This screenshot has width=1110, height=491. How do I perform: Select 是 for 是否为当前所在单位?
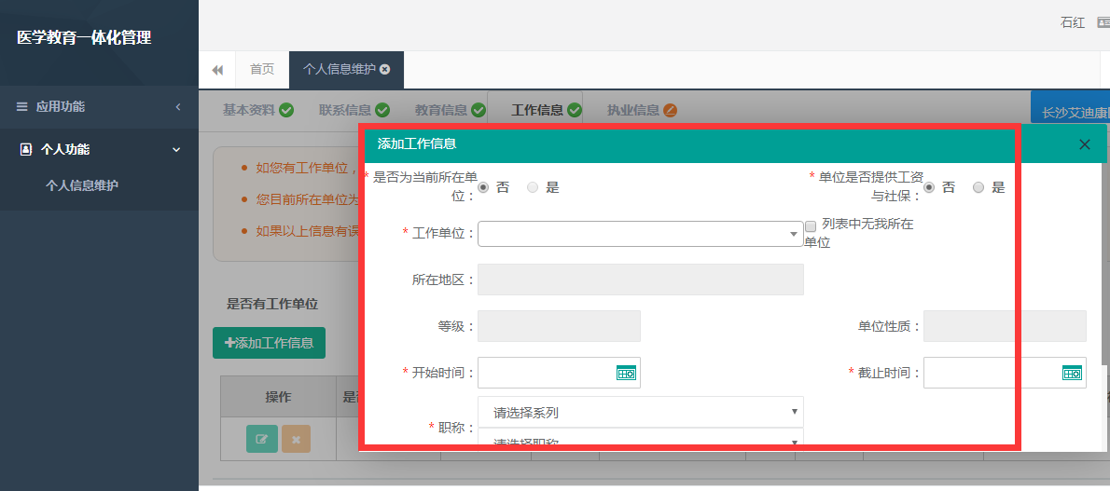click(x=533, y=187)
